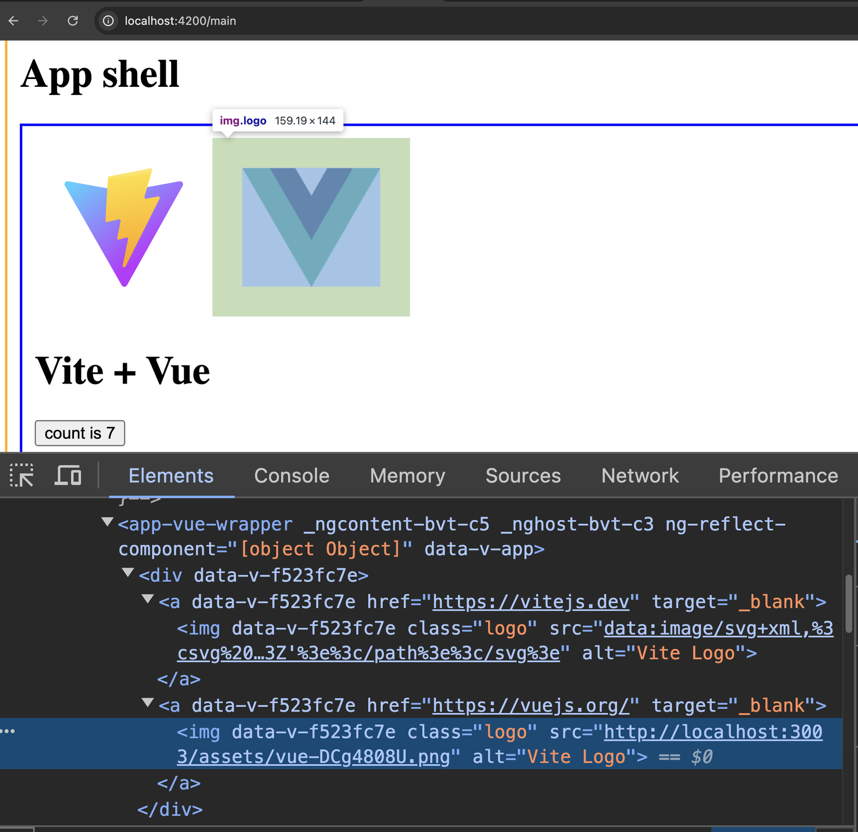
Task: Collapse the vuejs.org anchor node
Action: pos(148,703)
